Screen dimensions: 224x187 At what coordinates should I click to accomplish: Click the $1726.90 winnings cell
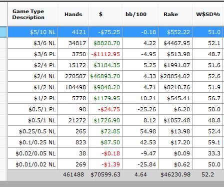105,120
